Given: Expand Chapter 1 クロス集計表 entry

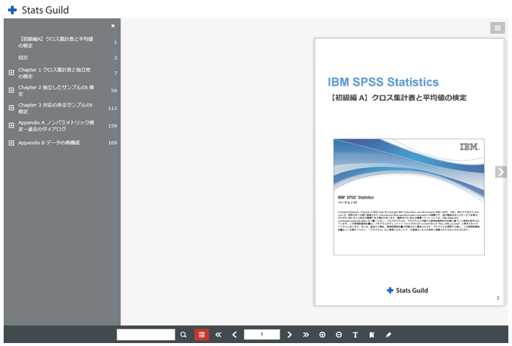Looking at the screenshot, I should tap(12, 73).
